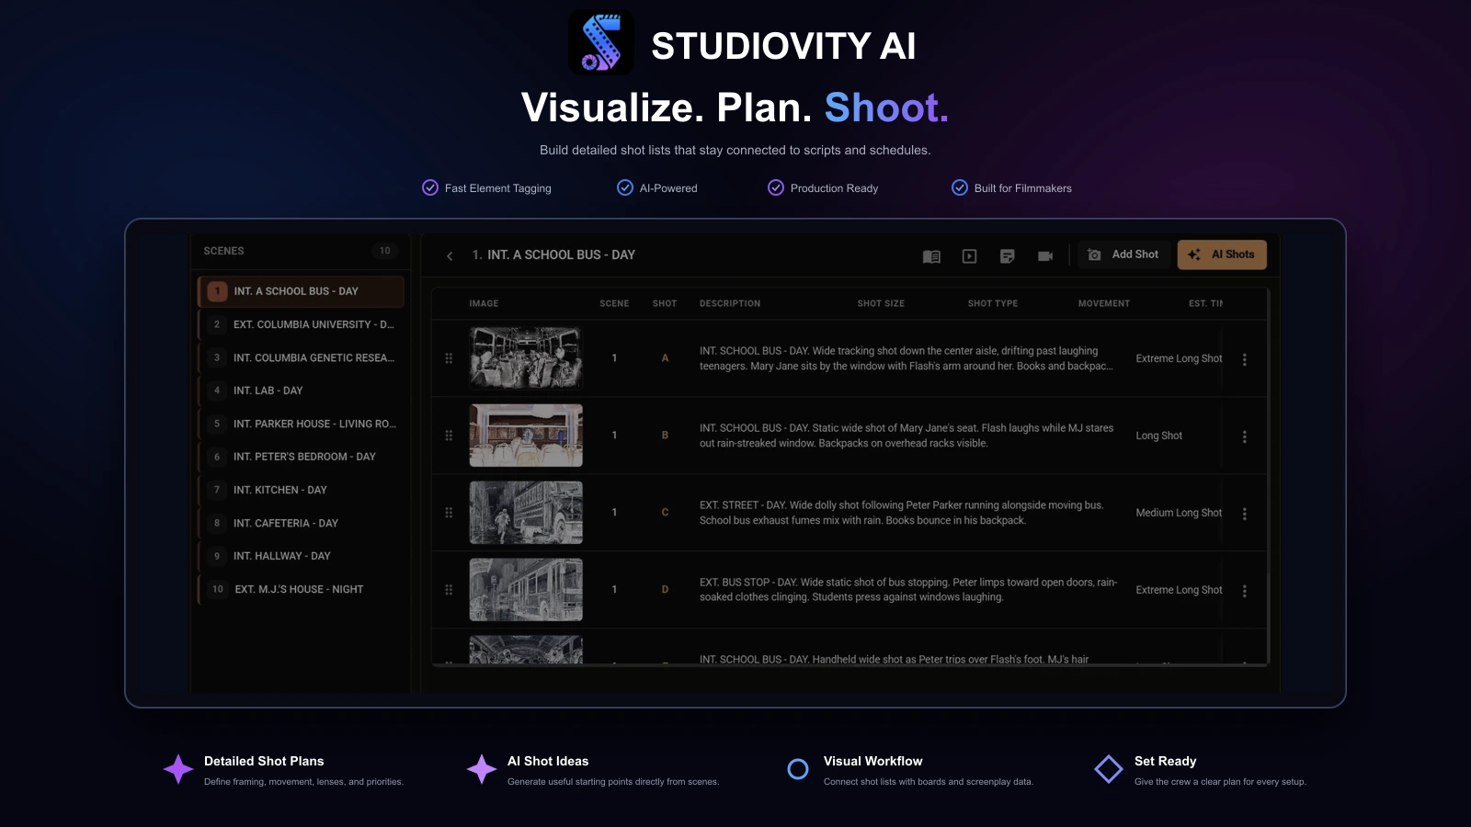Click shot B's Long Shot value

pyautogui.click(x=1158, y=436)
